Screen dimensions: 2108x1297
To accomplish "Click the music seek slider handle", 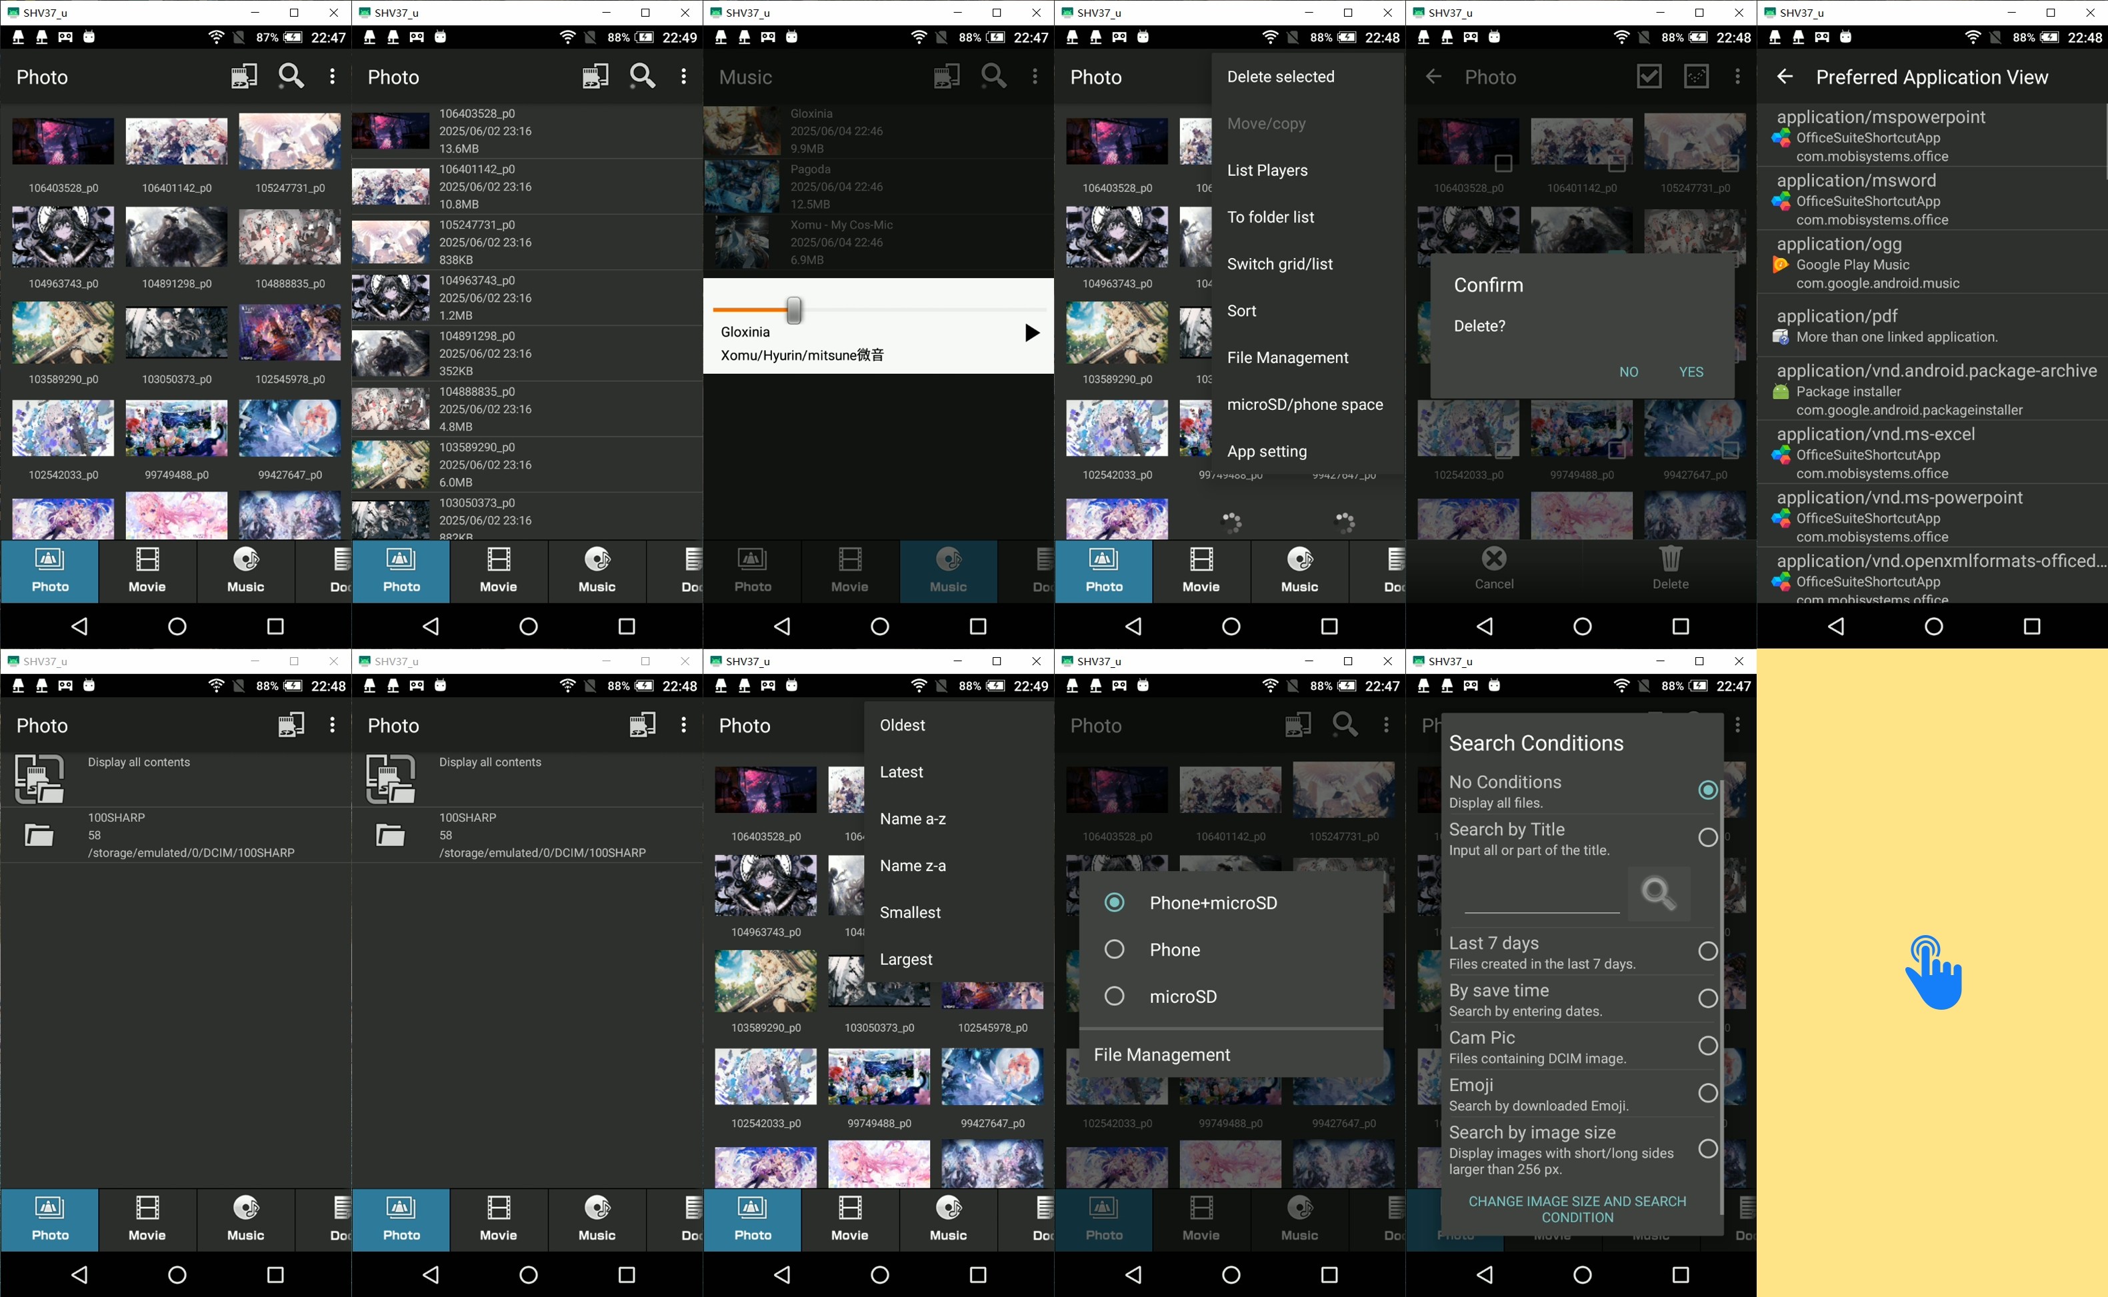I will [795, 310].
